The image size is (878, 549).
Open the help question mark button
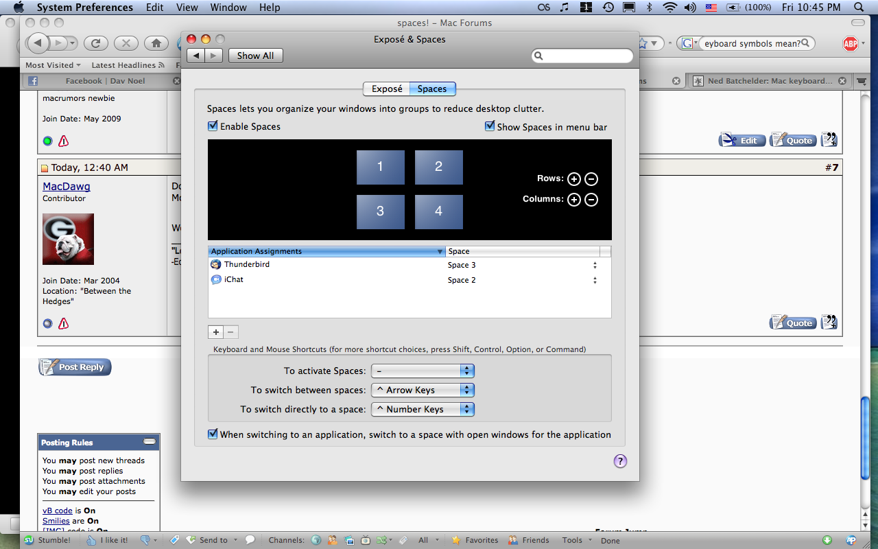620,461
